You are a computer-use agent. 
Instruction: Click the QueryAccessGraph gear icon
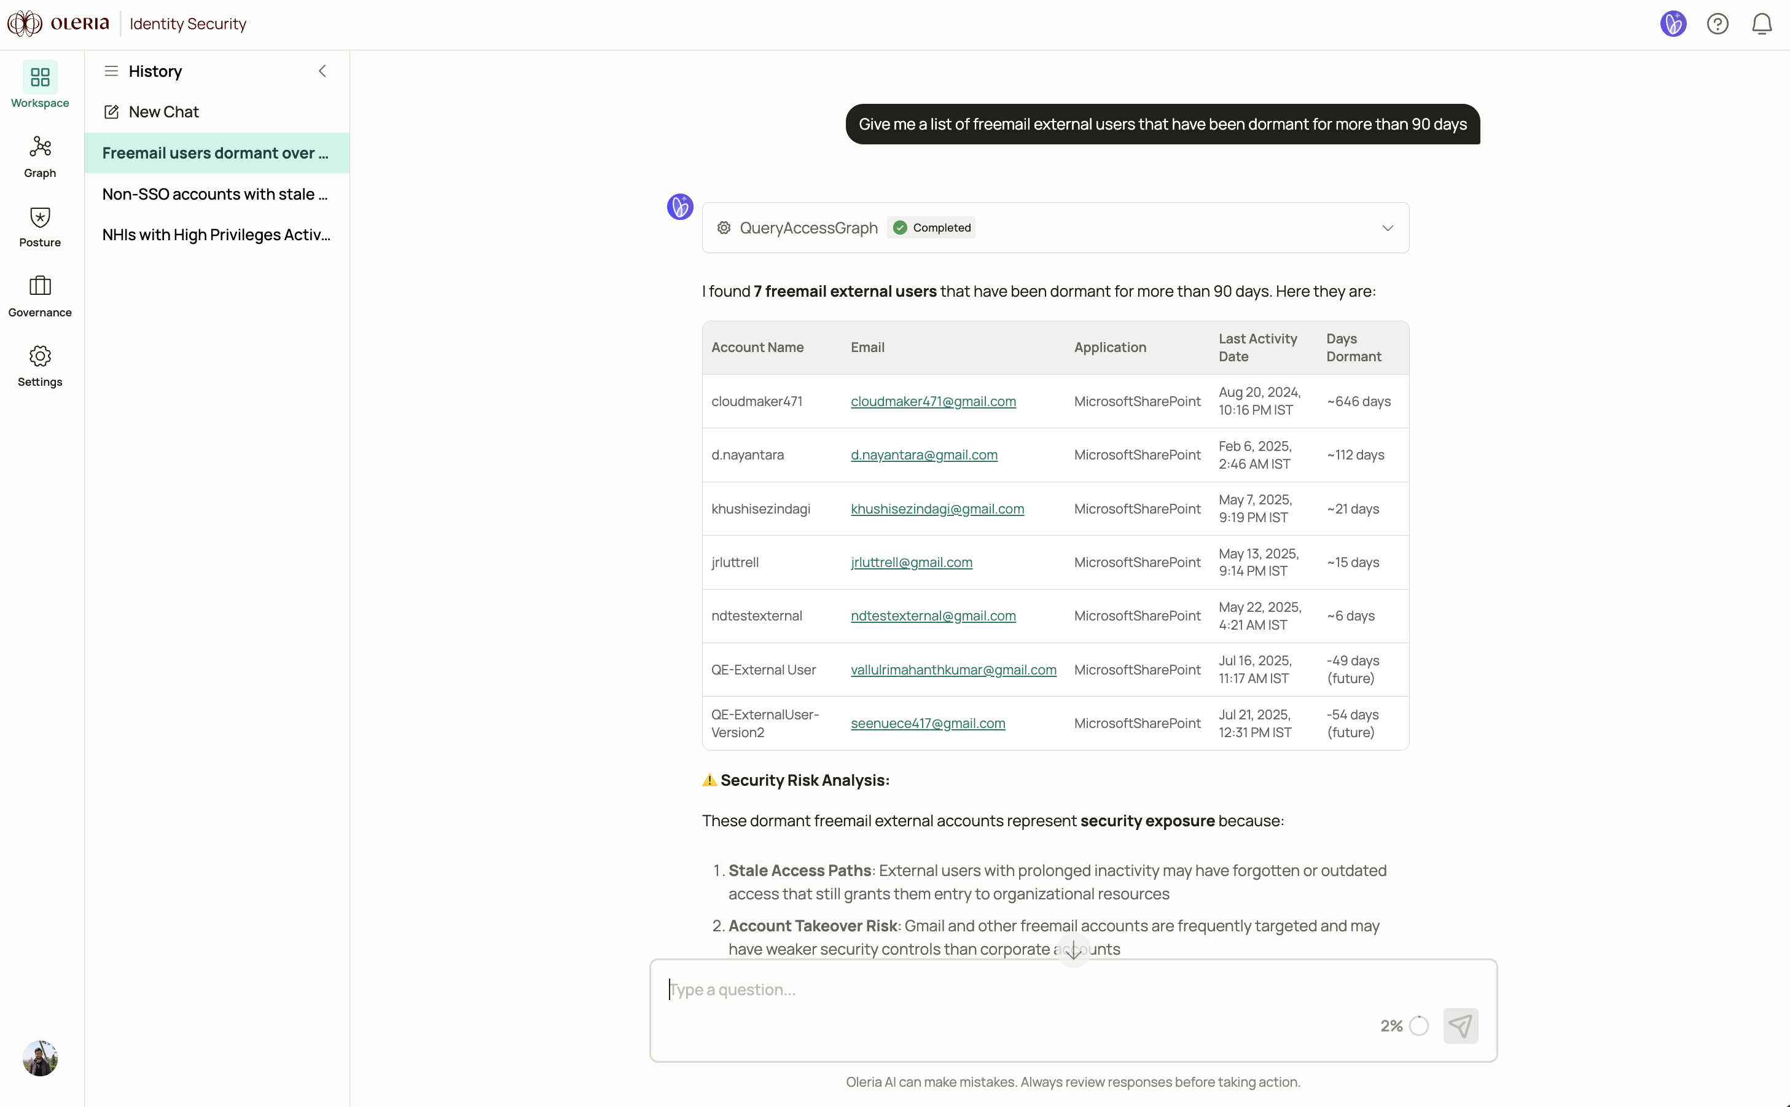(724, 228)
